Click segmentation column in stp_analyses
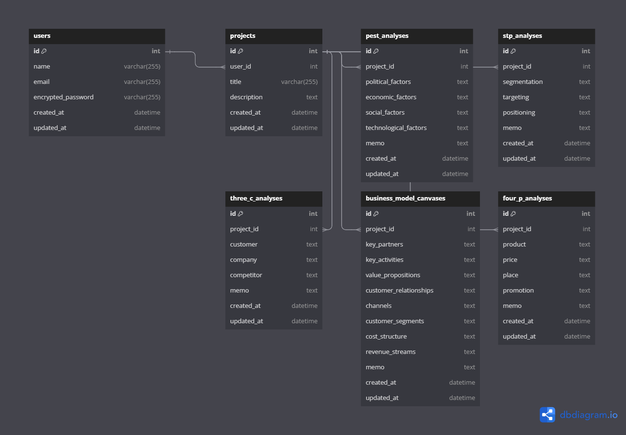Image resolution: width=626 pixels, height=435 pixels. point(547,82)
